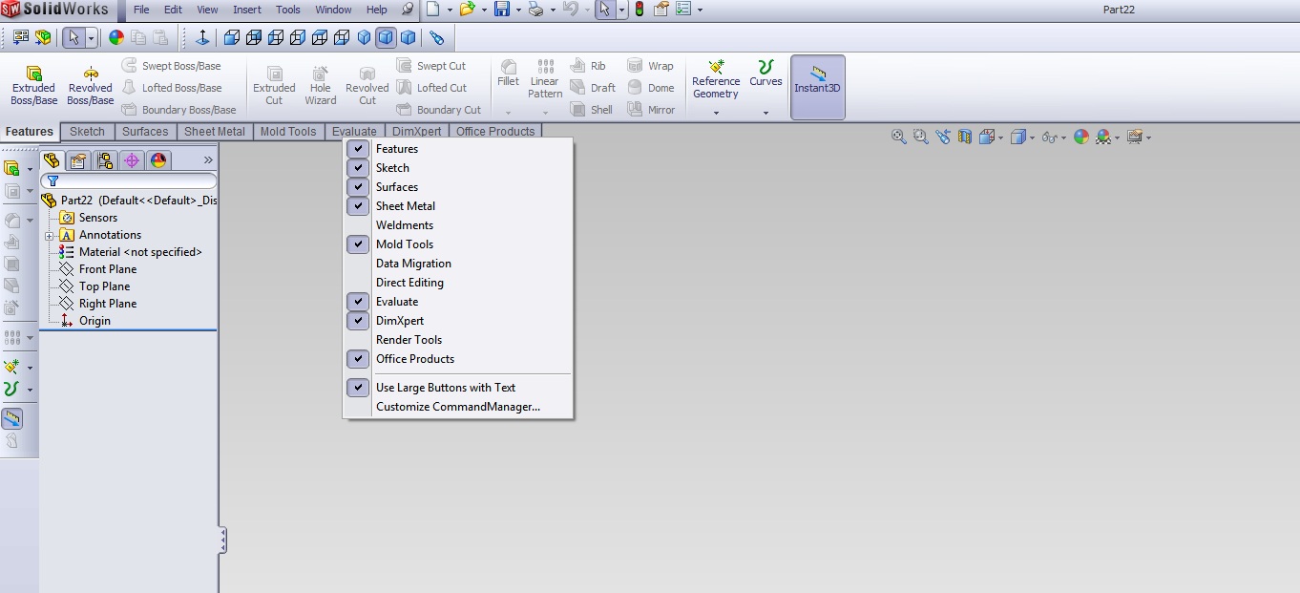Uncheck Features in the CommandManager menu
This screenshot has height=593, width=1300.
click(x=358, y=149)
